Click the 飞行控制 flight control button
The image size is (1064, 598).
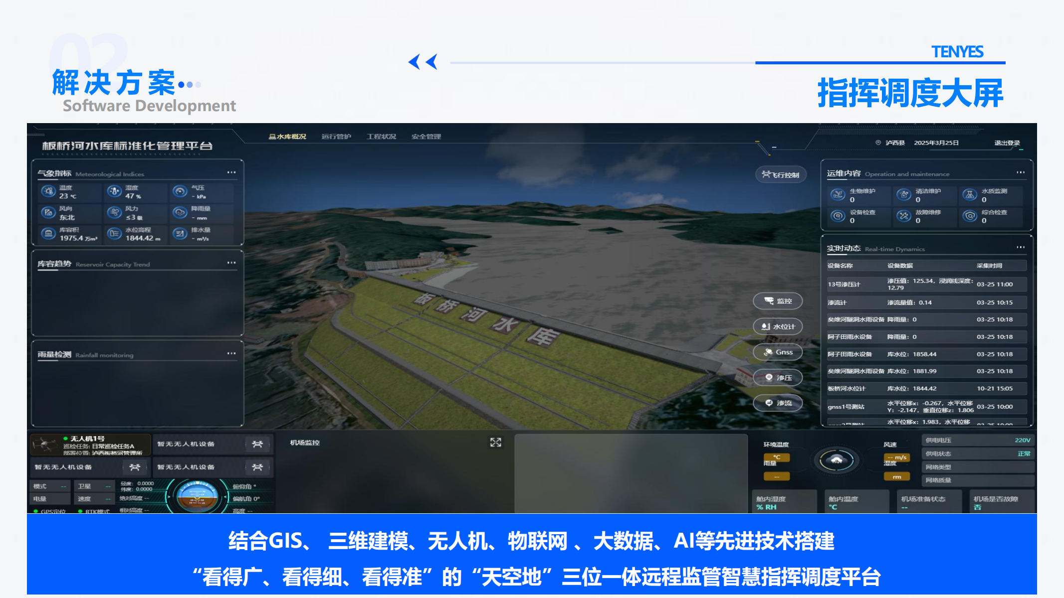tap(781, 174)
